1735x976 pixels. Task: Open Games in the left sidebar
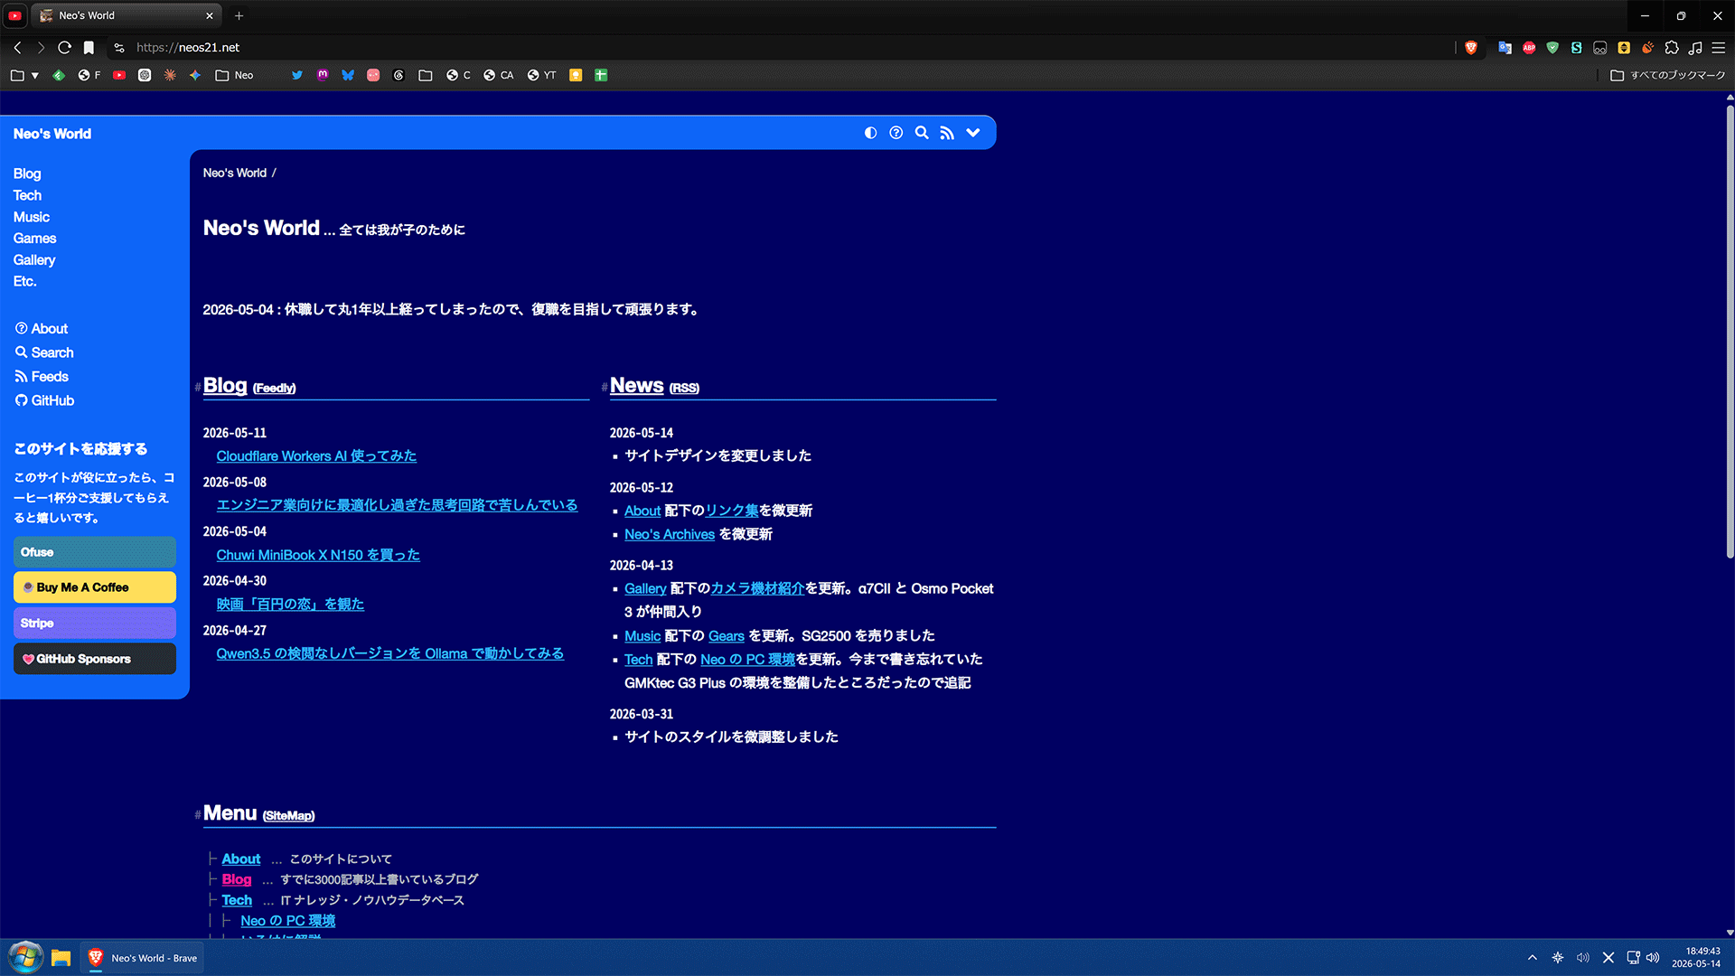[34, 239]
